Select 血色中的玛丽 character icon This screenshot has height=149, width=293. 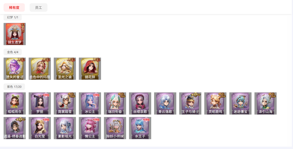[40, 69]
